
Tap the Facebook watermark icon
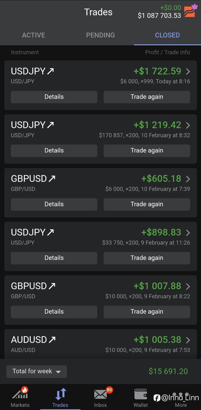coord(157,398)
